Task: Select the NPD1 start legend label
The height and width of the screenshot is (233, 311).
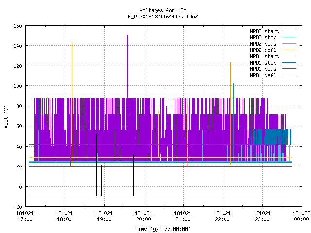Action: tap(264, 56)
